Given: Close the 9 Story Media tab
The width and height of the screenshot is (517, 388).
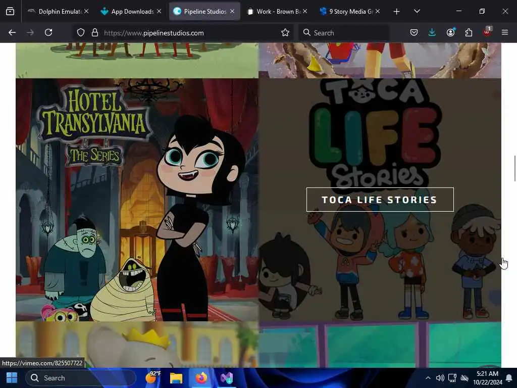Looking at the screenshot, I should pyautogui.click(x=378, y=12).
